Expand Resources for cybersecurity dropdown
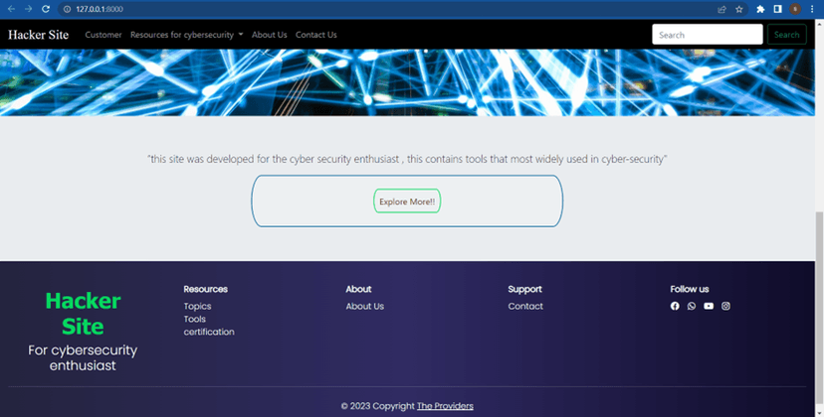The width and height of the screenshot is (824, 417). pyautogui.click(x=186, y=35)
